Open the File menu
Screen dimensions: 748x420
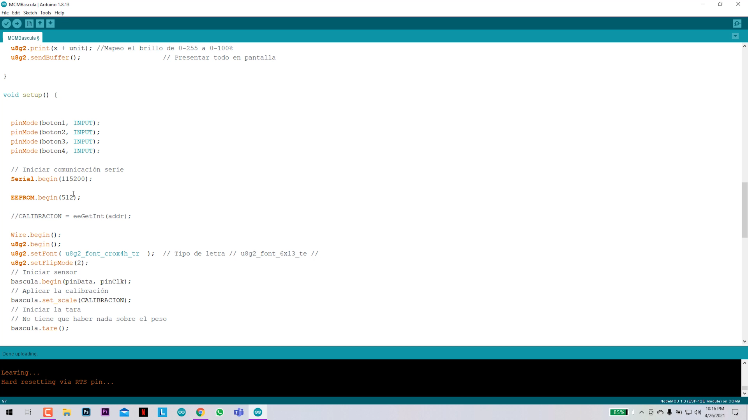coord(5,12)
